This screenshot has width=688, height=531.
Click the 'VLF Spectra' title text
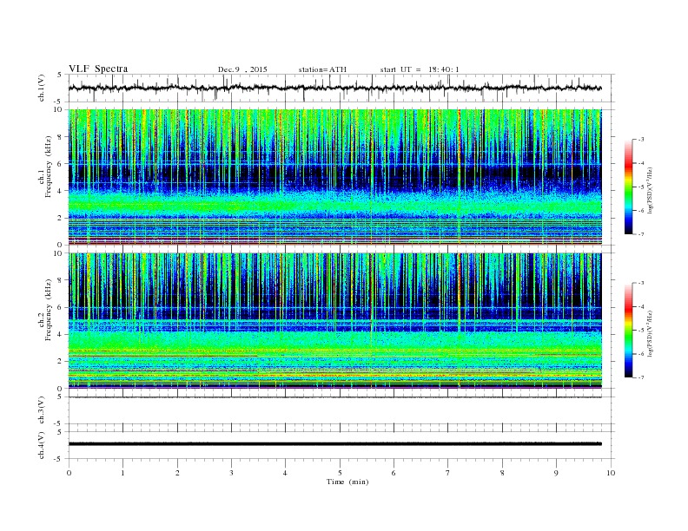(x=98, y=69)
